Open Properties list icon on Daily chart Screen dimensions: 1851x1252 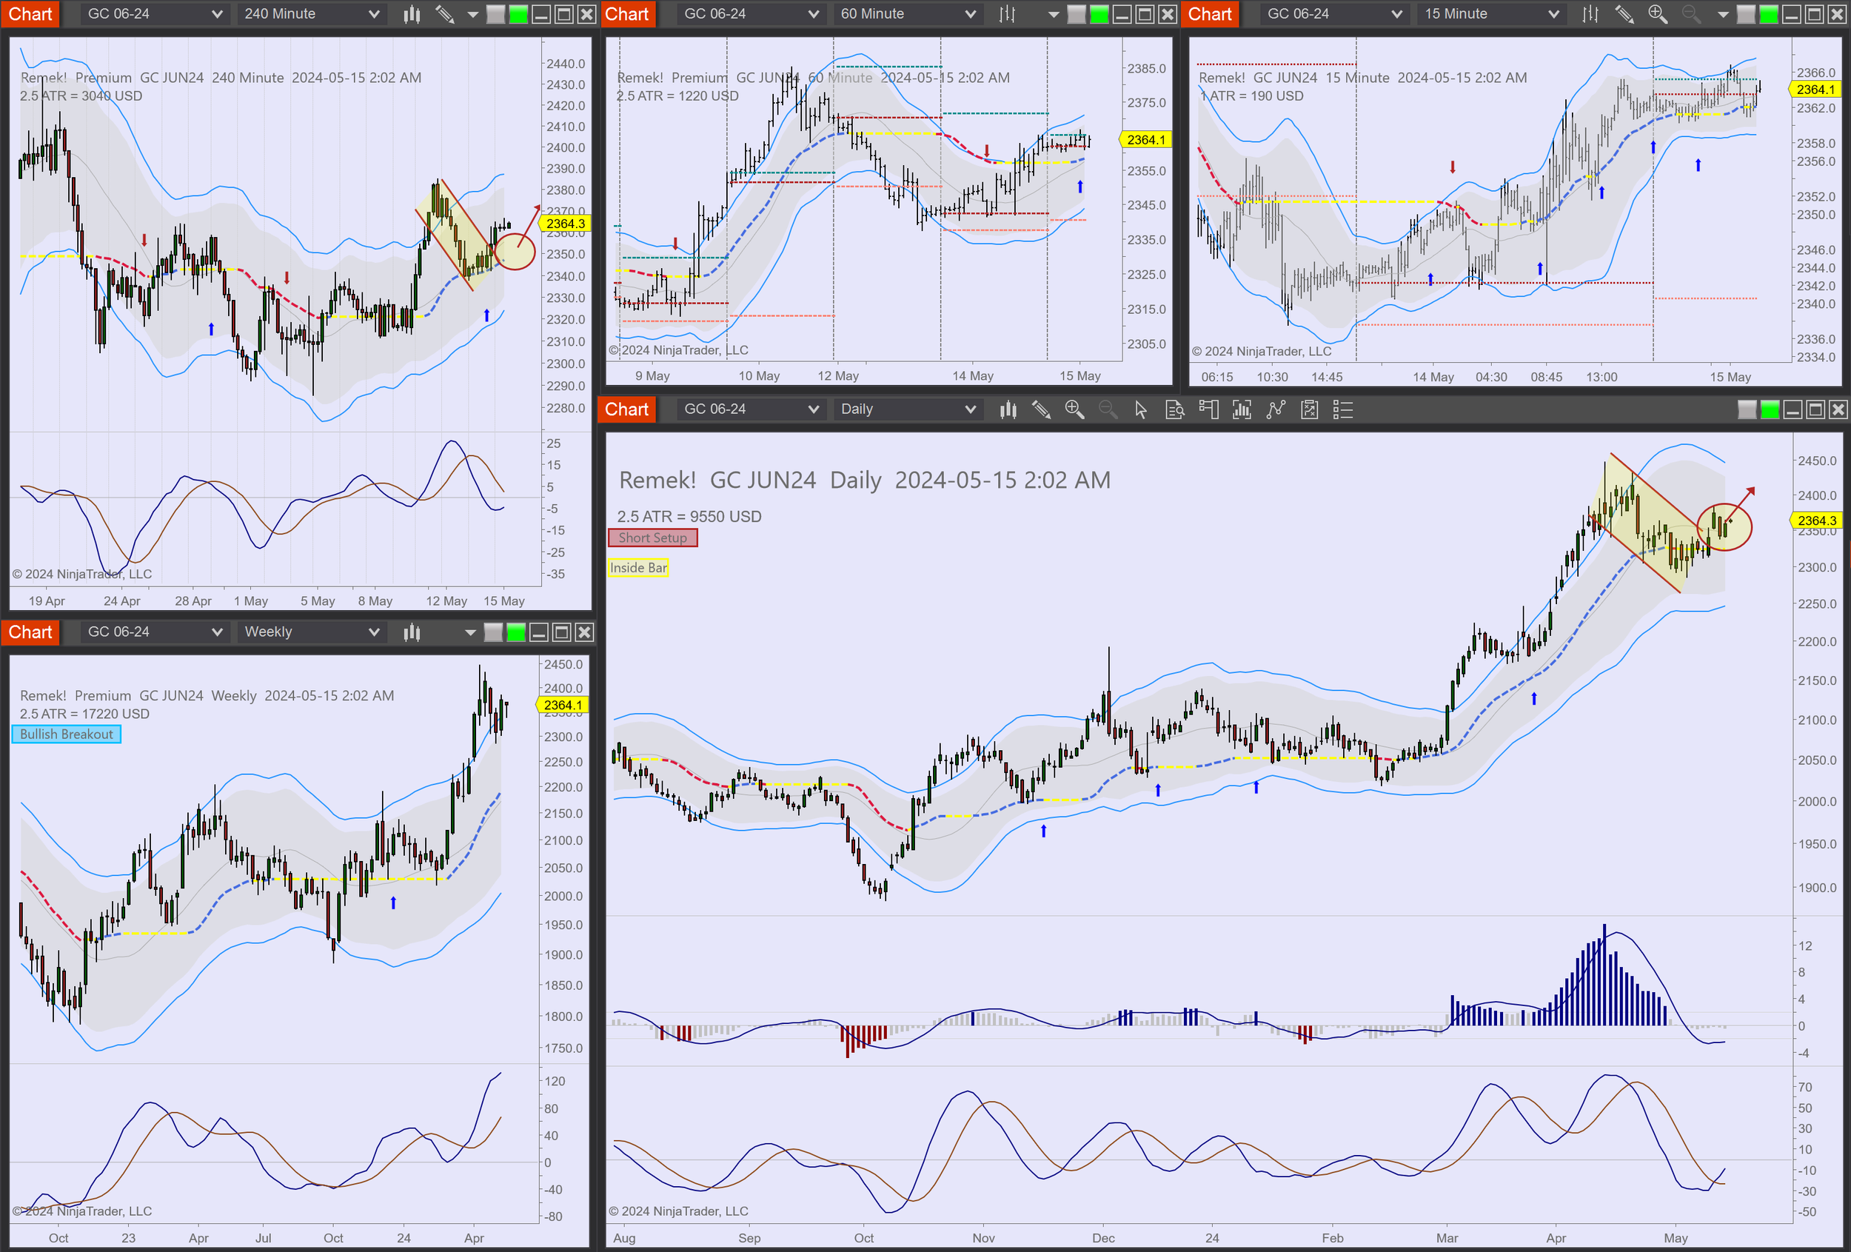coord(1343,409)
